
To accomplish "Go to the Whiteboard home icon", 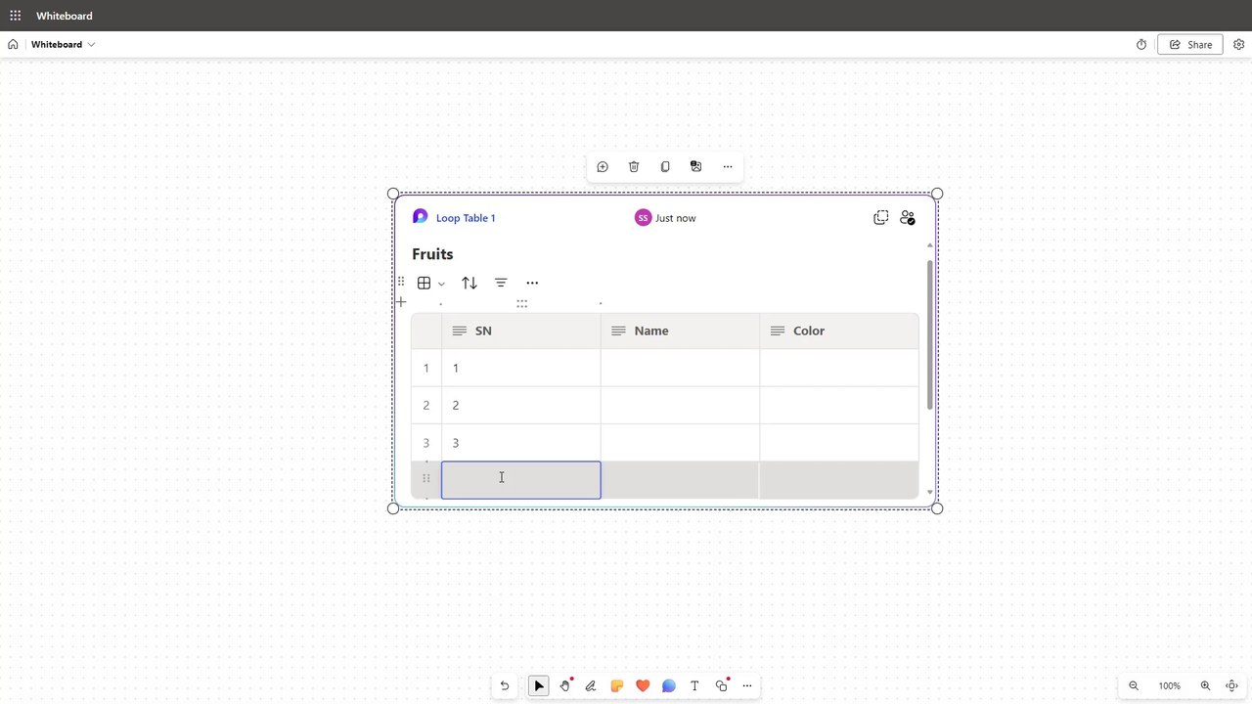I will pos(13,44).
